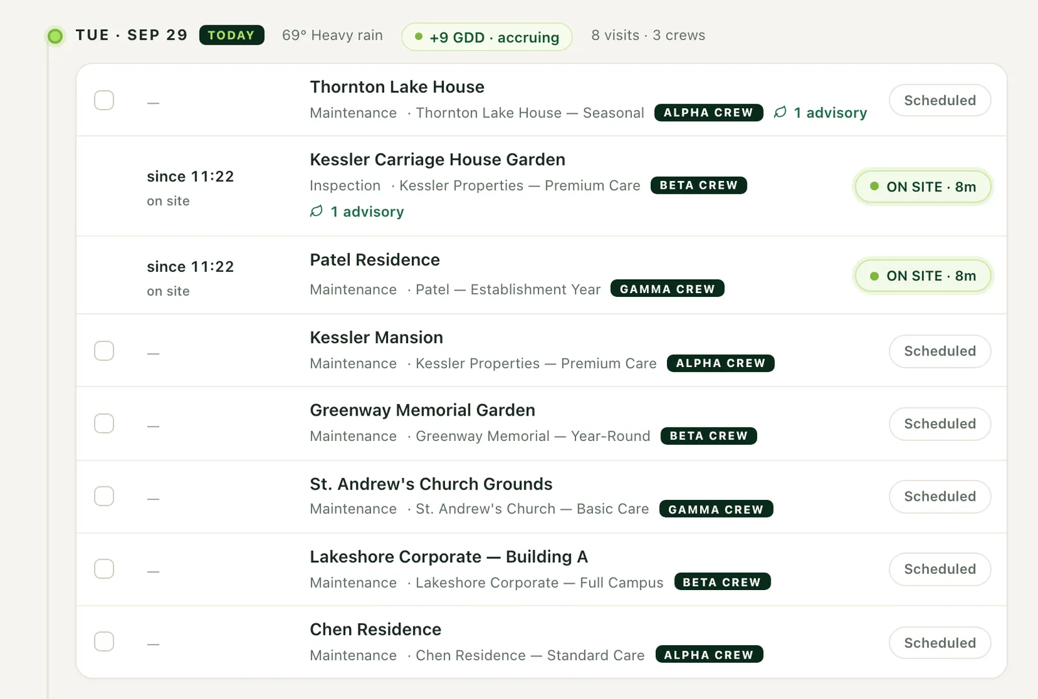Click the ALPHA CREW tag on Kessler Mansion
Screen dimensions: 1038x699
point(721,363)
